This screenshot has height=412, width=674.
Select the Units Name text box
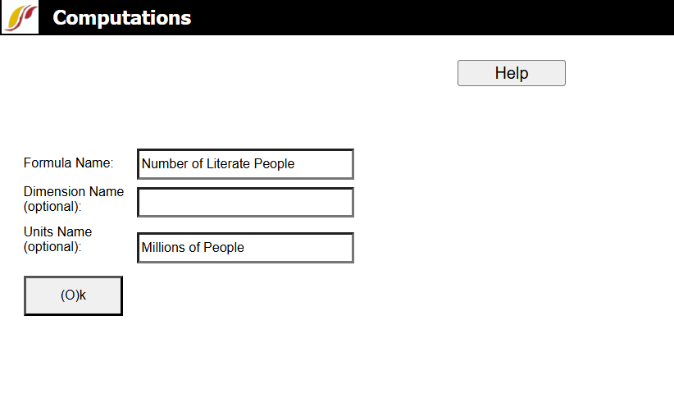pos(245,247)
